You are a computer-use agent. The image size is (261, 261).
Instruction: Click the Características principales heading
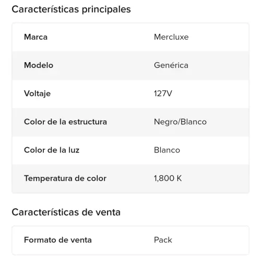point(71,9)
